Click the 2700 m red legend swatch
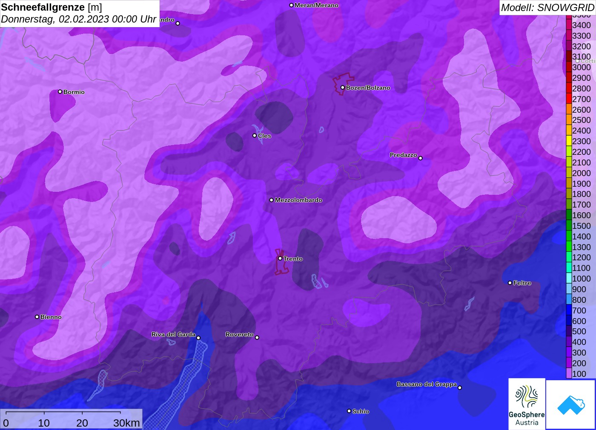 [x=569, y=99]
